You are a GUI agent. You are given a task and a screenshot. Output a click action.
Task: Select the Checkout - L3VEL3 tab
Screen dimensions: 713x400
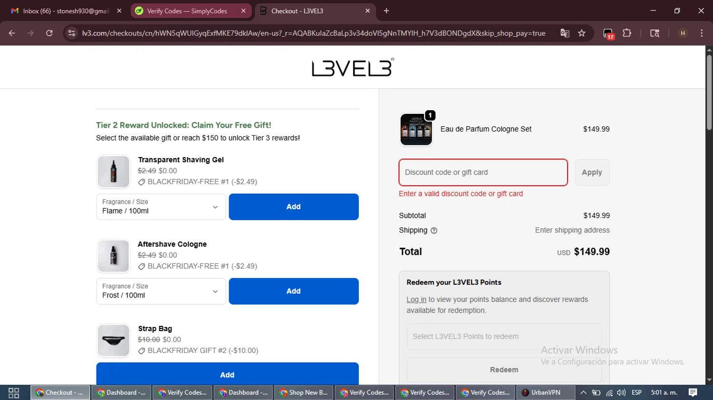315,11
